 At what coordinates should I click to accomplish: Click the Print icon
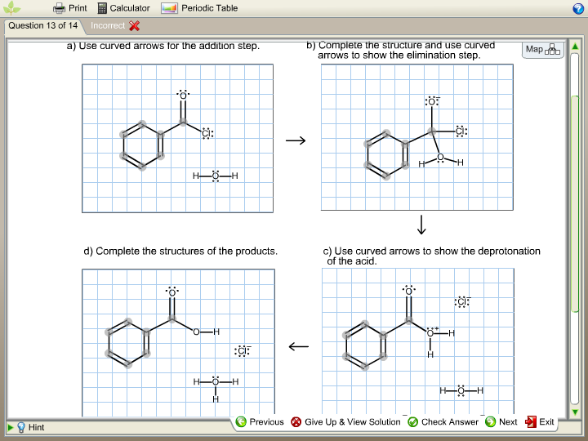point(60,8)
